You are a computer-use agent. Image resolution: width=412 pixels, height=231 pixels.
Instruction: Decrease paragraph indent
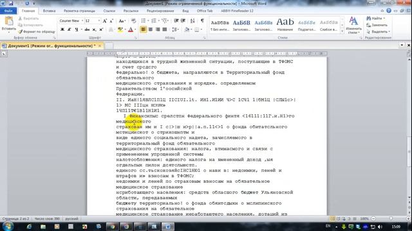coord(176,21)
